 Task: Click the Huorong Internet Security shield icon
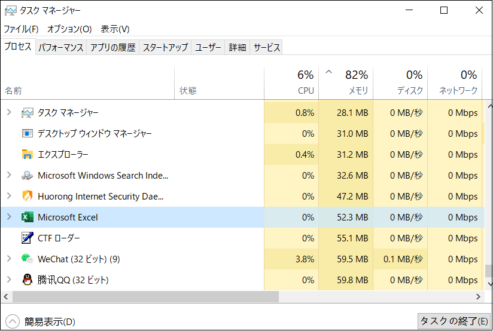coord(28,197)
